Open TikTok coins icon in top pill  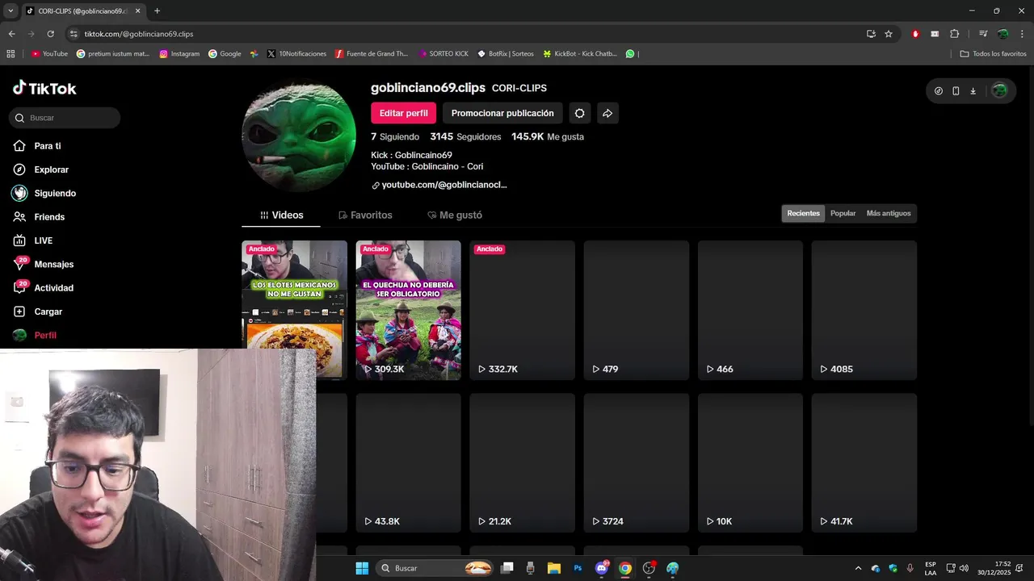pyautogui.click(x=938, y=91)
